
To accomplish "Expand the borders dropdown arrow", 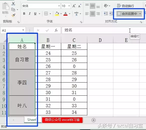I will pyautogui.click(x=50, y=14).
